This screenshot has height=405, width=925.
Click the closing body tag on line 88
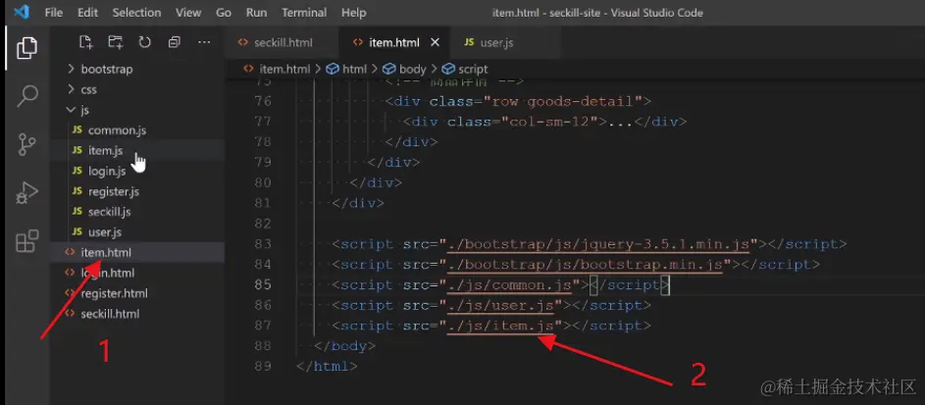(x=344, y=345)
